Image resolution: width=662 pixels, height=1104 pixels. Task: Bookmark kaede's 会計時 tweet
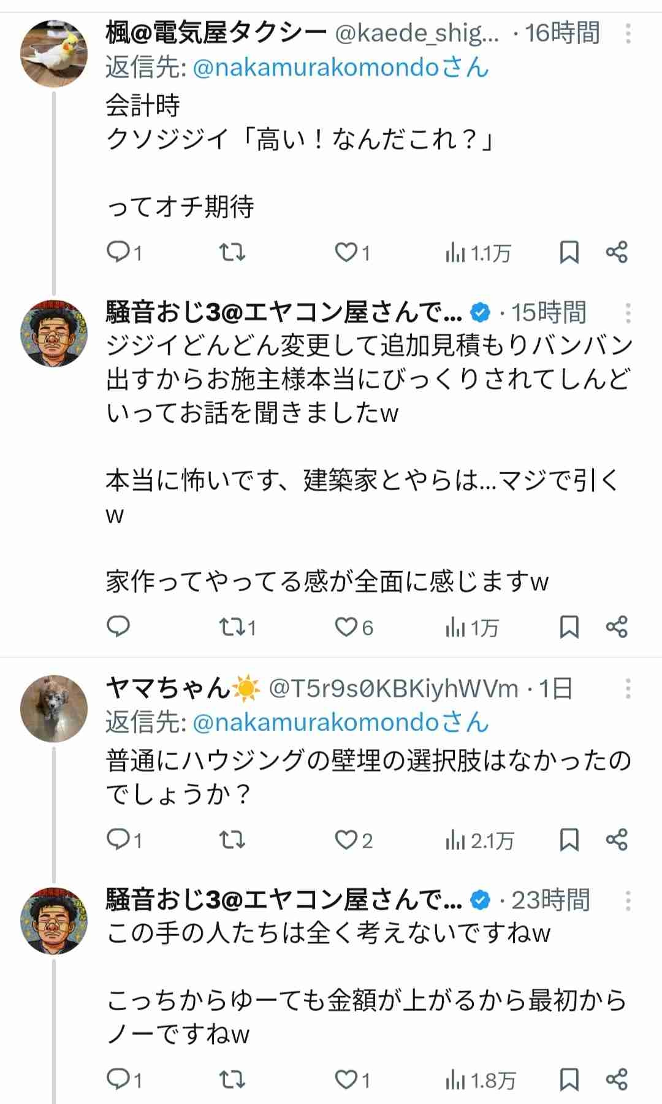pos(569,252)
